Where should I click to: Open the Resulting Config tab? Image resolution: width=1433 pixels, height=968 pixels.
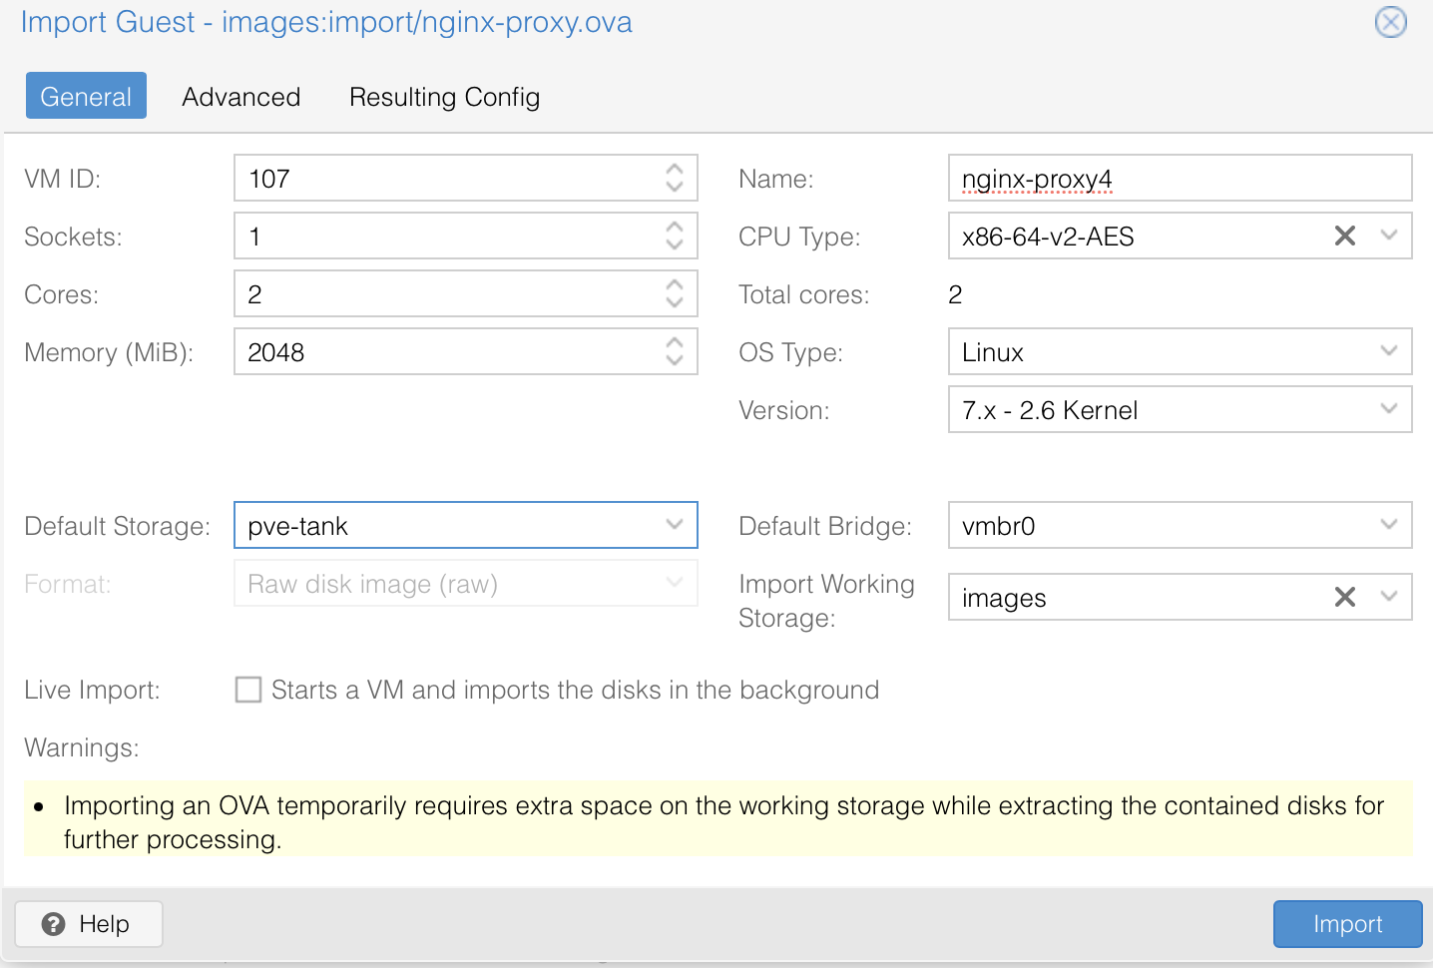(x=444, y=97)
